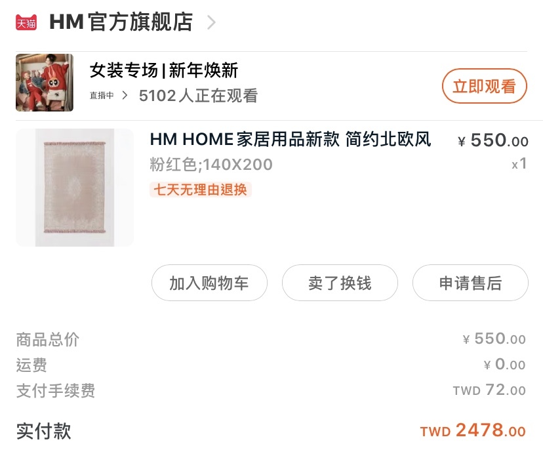Tap 5102人正在观看 viewer count
The width and height of the screenshot is (543, 450).
199,96
